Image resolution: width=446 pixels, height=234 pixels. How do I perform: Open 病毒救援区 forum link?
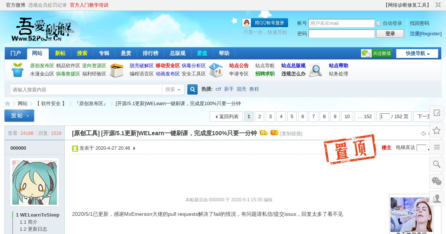click(68, 74)
